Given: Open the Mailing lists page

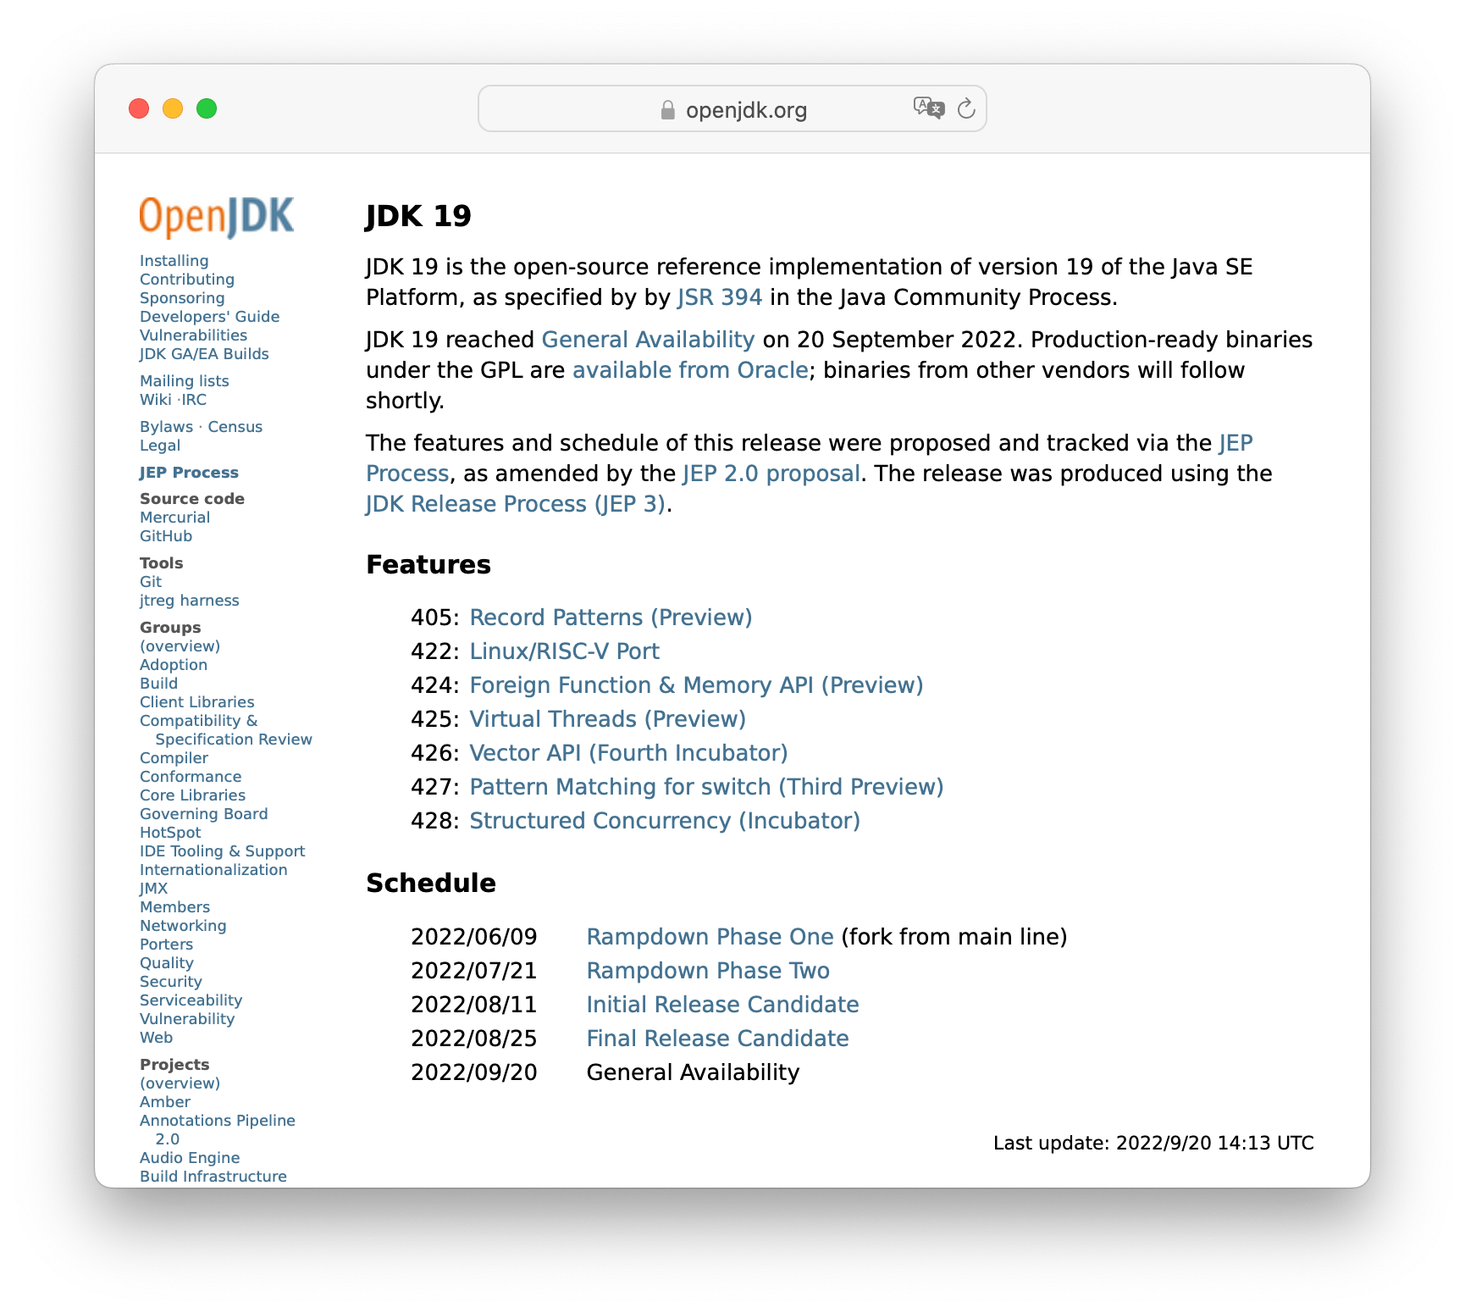Looking at the screenshot, I should pyautogui.click(x=184, y=380).
